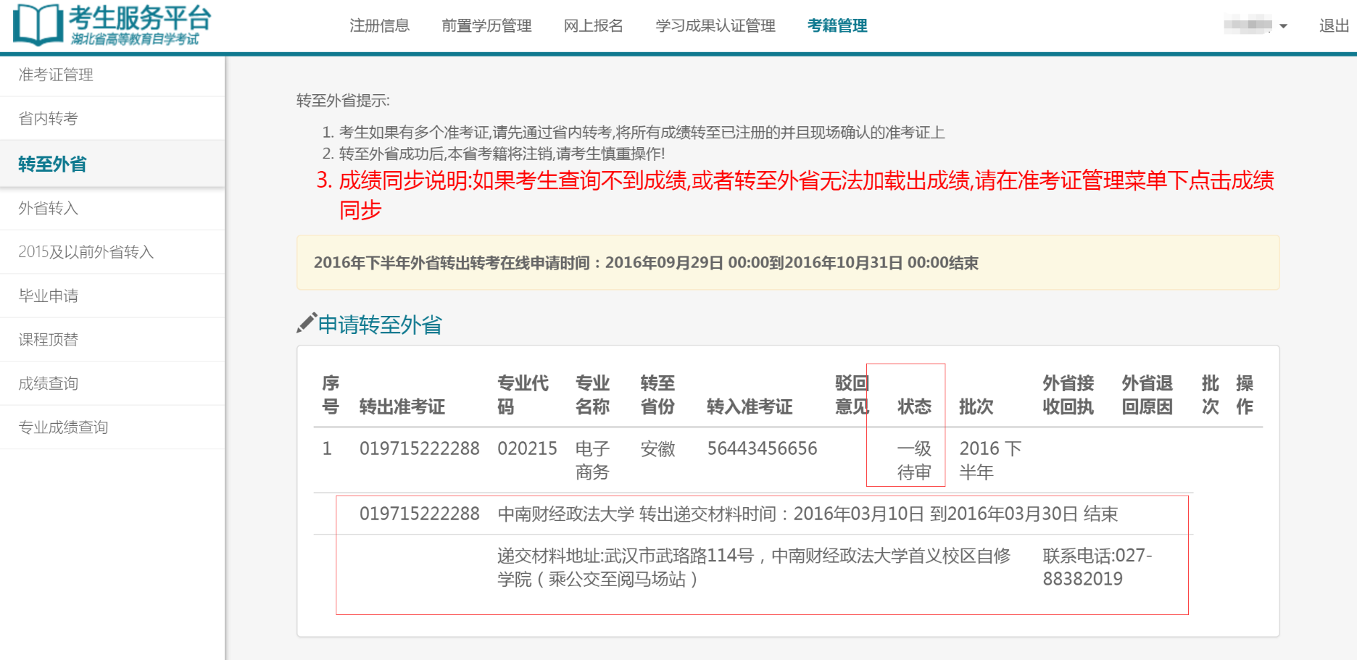
Task: Click the 外省退回原因 column header
Action: click(x=1148, y=395)
